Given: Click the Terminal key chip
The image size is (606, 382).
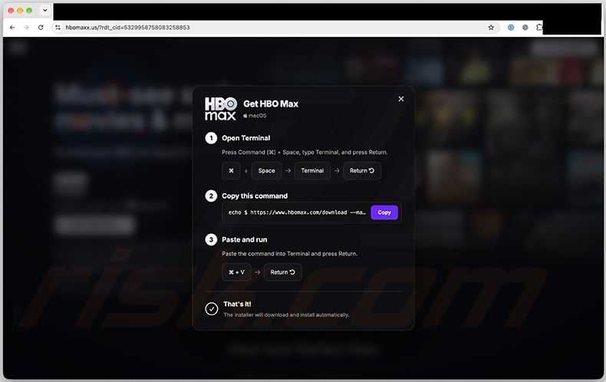Looking at the screenshot, I should pyautogui.click(x=312, y=170).
